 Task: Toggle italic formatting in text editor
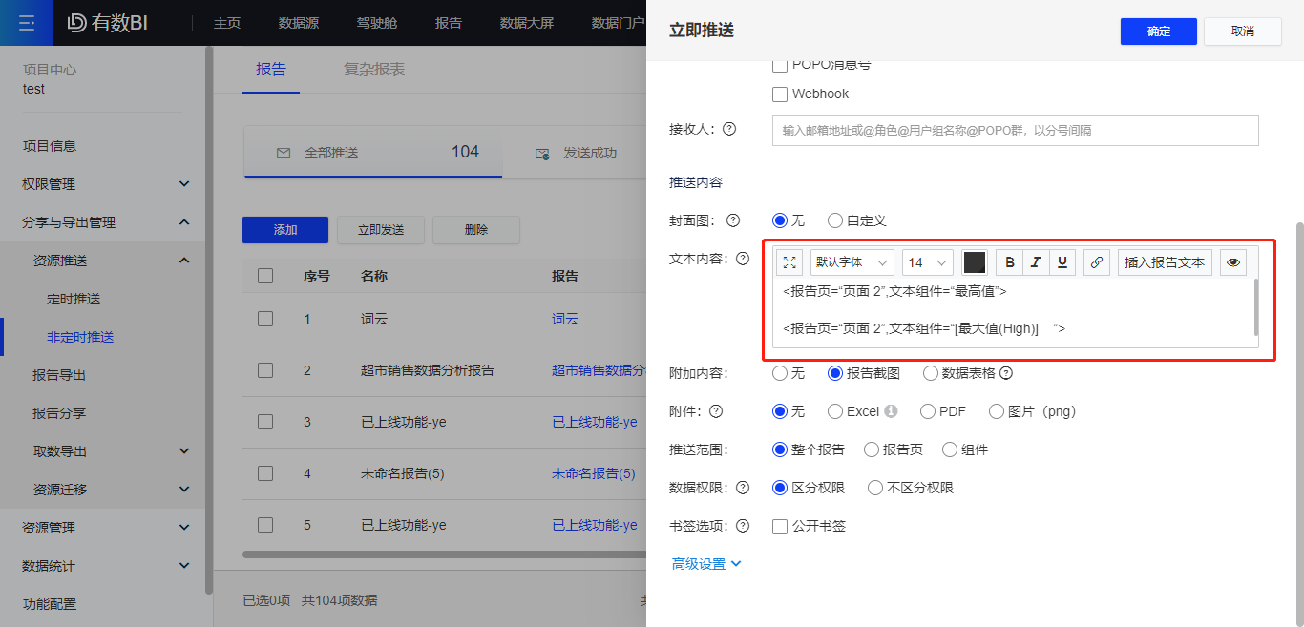[x=1036, y=262]
